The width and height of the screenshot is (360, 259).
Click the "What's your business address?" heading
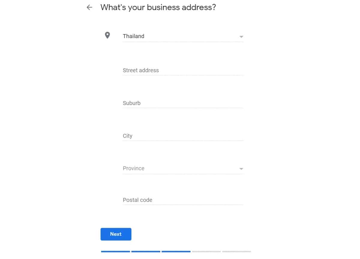coord(158,7)
